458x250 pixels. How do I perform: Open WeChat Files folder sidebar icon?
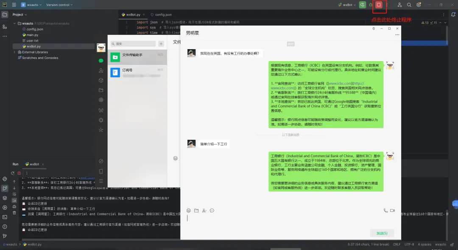(101, 90)
